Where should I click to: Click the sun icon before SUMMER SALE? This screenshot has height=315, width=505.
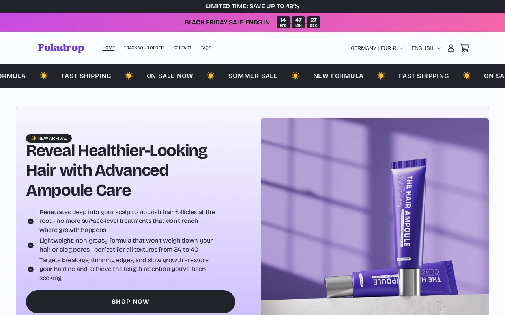(211, 76)
